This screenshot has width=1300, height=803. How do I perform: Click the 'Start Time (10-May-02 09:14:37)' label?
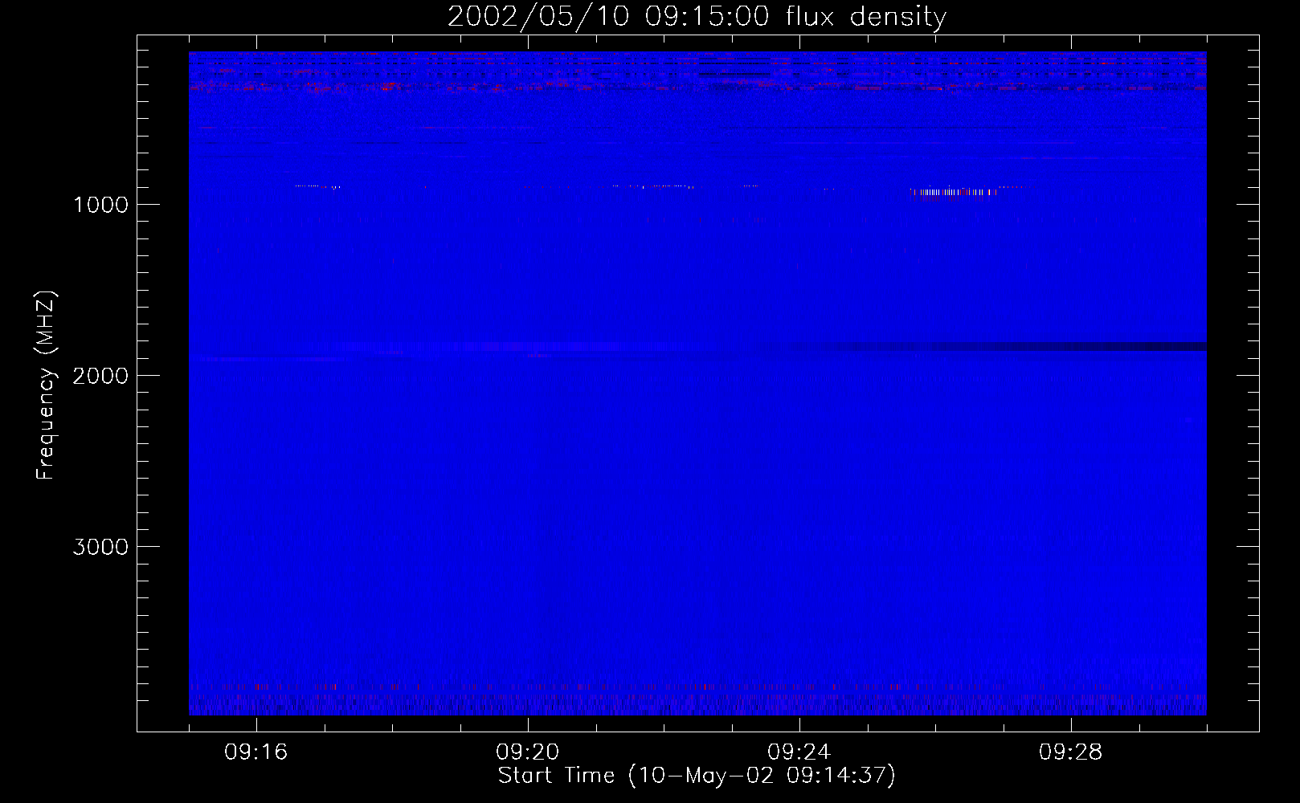pyautogui.click(x=697, y=776)
